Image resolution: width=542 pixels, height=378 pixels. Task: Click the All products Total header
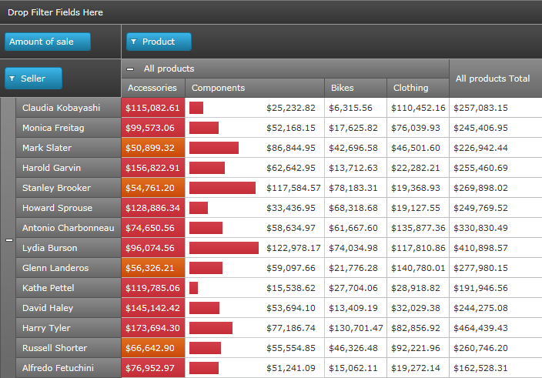tap(493, 79)
